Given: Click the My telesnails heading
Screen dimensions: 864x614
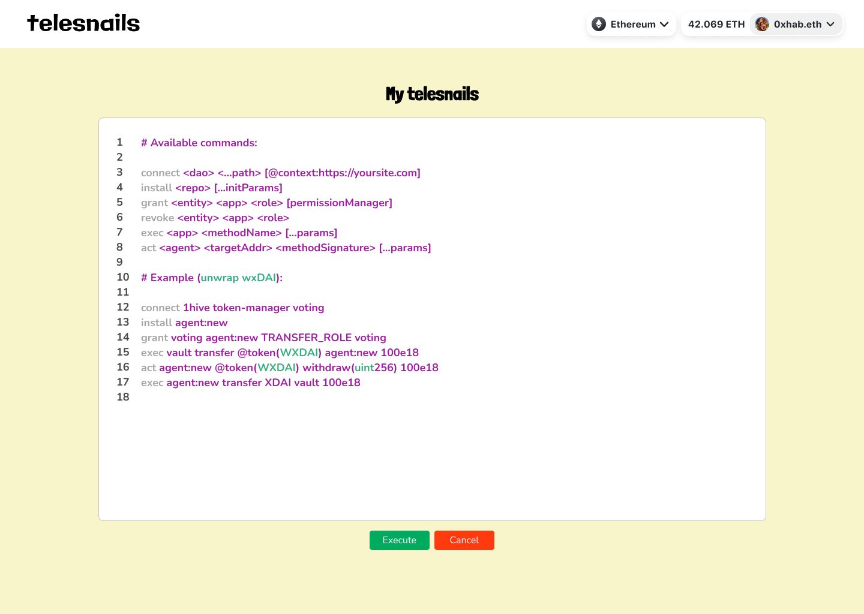Looking at the screenshot, I should pos(432,94).
